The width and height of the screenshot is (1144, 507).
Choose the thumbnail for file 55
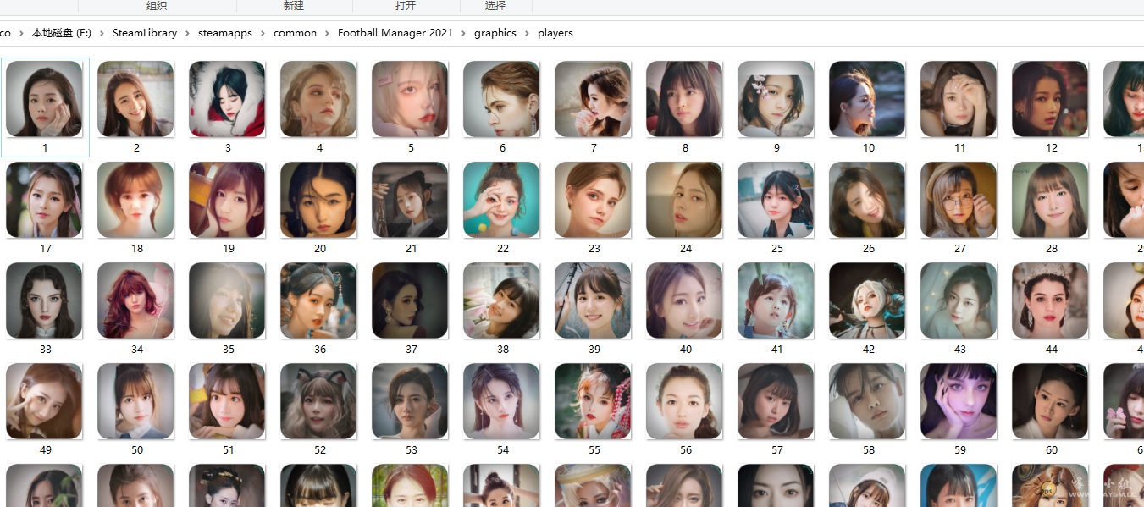click(x=594, y=401)
